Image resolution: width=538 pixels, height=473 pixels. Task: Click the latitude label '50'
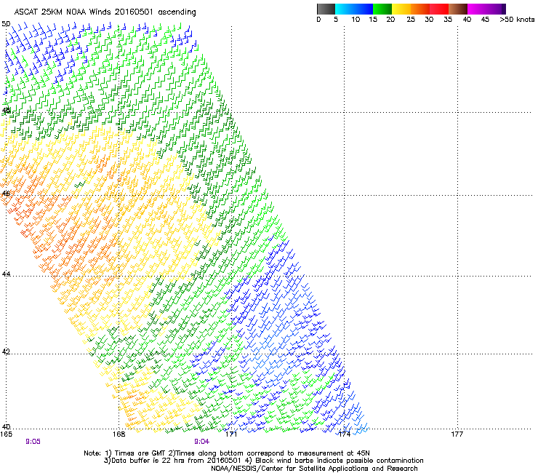tap(6, 24)
